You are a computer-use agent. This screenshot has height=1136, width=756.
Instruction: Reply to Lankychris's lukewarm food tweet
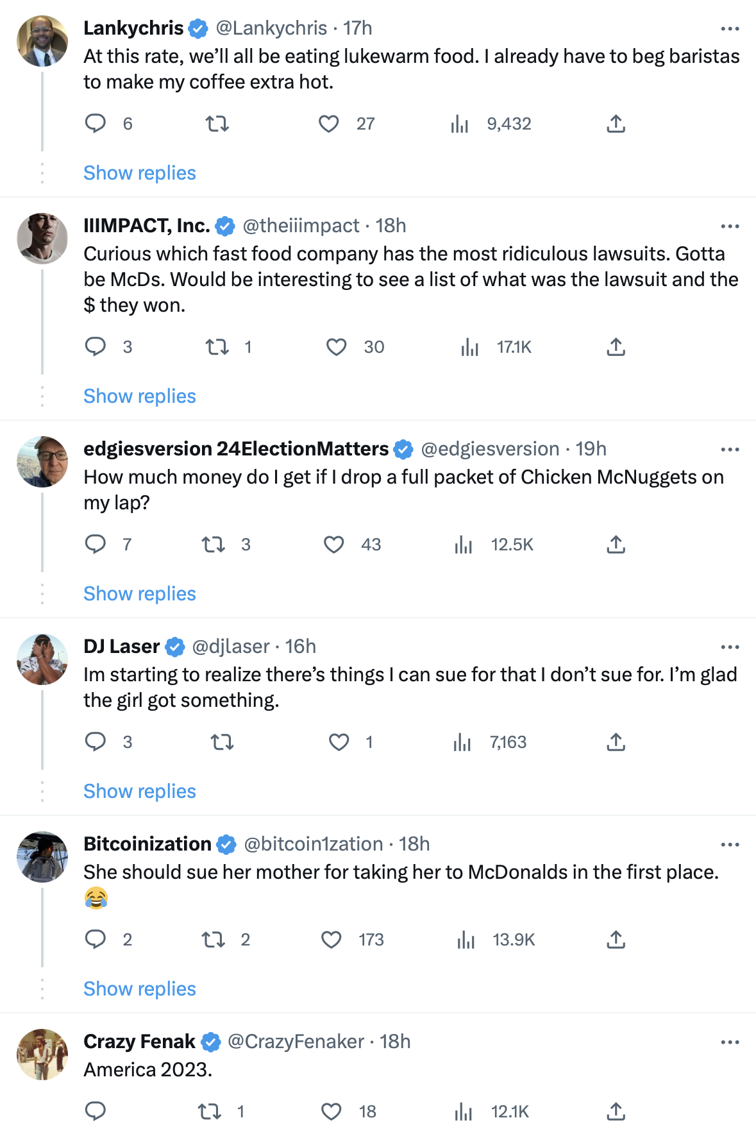click(x=96, y=123)
